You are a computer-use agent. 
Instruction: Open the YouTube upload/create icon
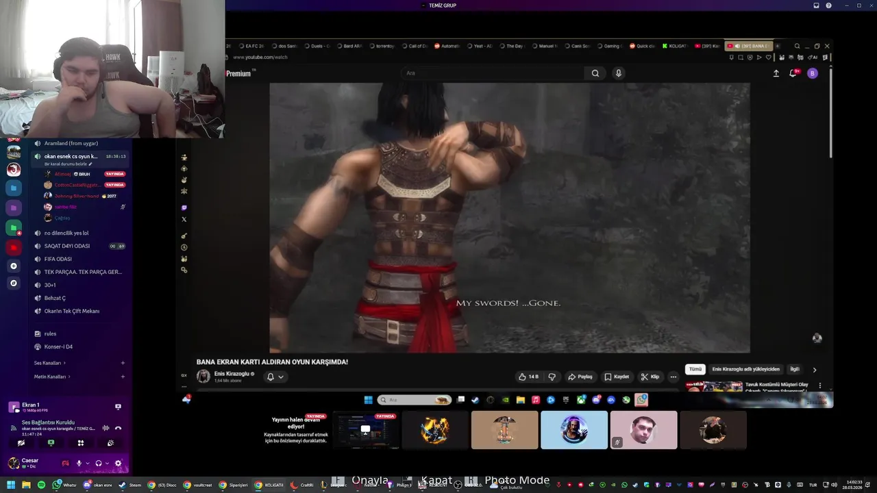(776, 73)
